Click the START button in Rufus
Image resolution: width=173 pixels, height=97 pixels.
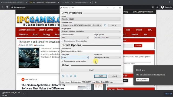tap(101, 76)
